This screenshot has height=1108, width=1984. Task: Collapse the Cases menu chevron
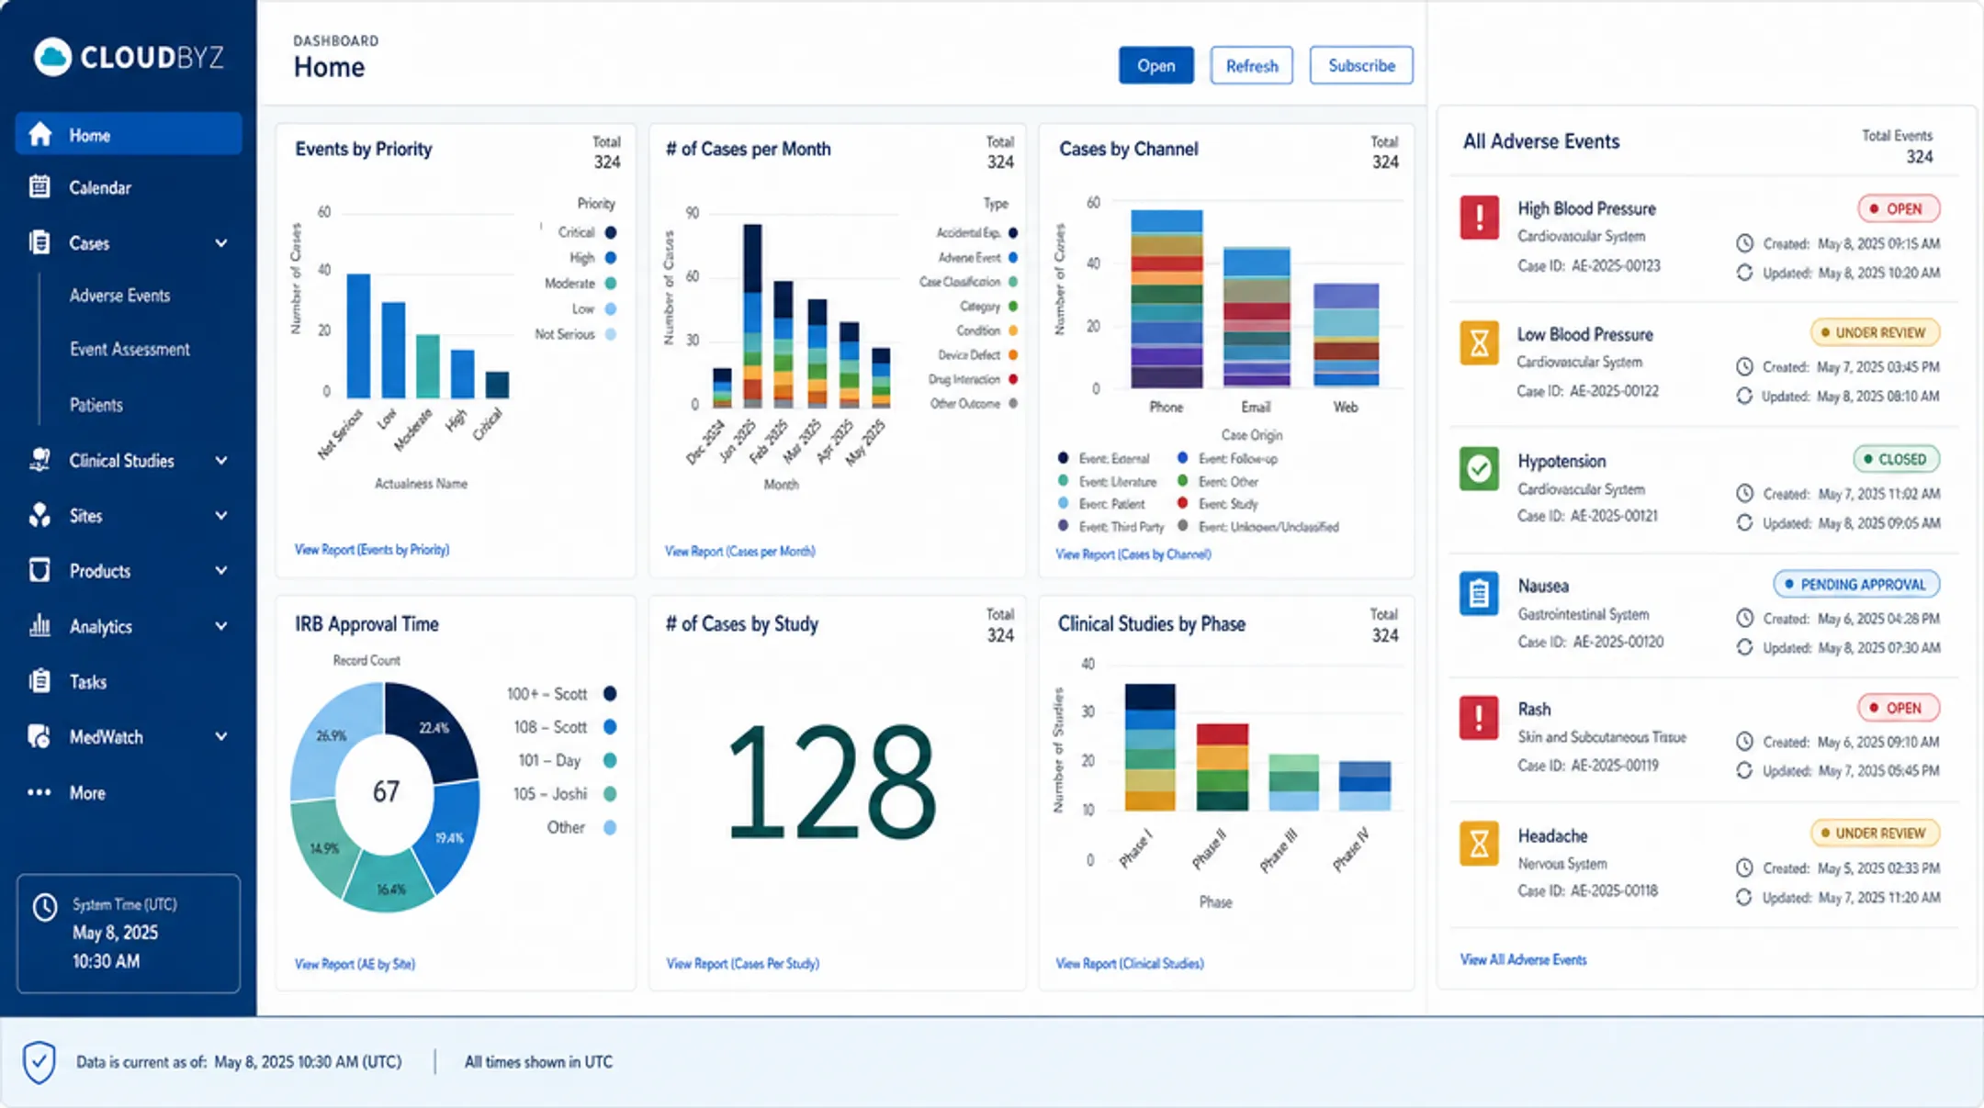click(x=221, y=242)
